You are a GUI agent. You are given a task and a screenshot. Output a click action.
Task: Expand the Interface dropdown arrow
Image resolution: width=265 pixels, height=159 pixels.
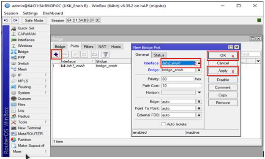pos(199,63)
